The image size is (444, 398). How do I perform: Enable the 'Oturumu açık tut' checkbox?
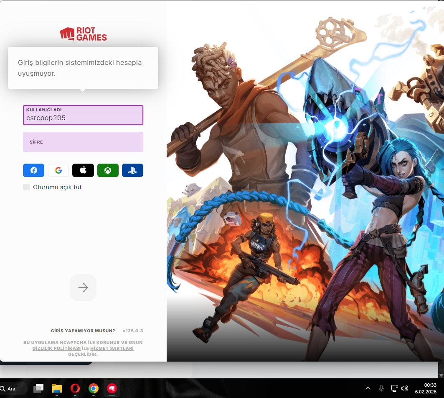point(26,187)
